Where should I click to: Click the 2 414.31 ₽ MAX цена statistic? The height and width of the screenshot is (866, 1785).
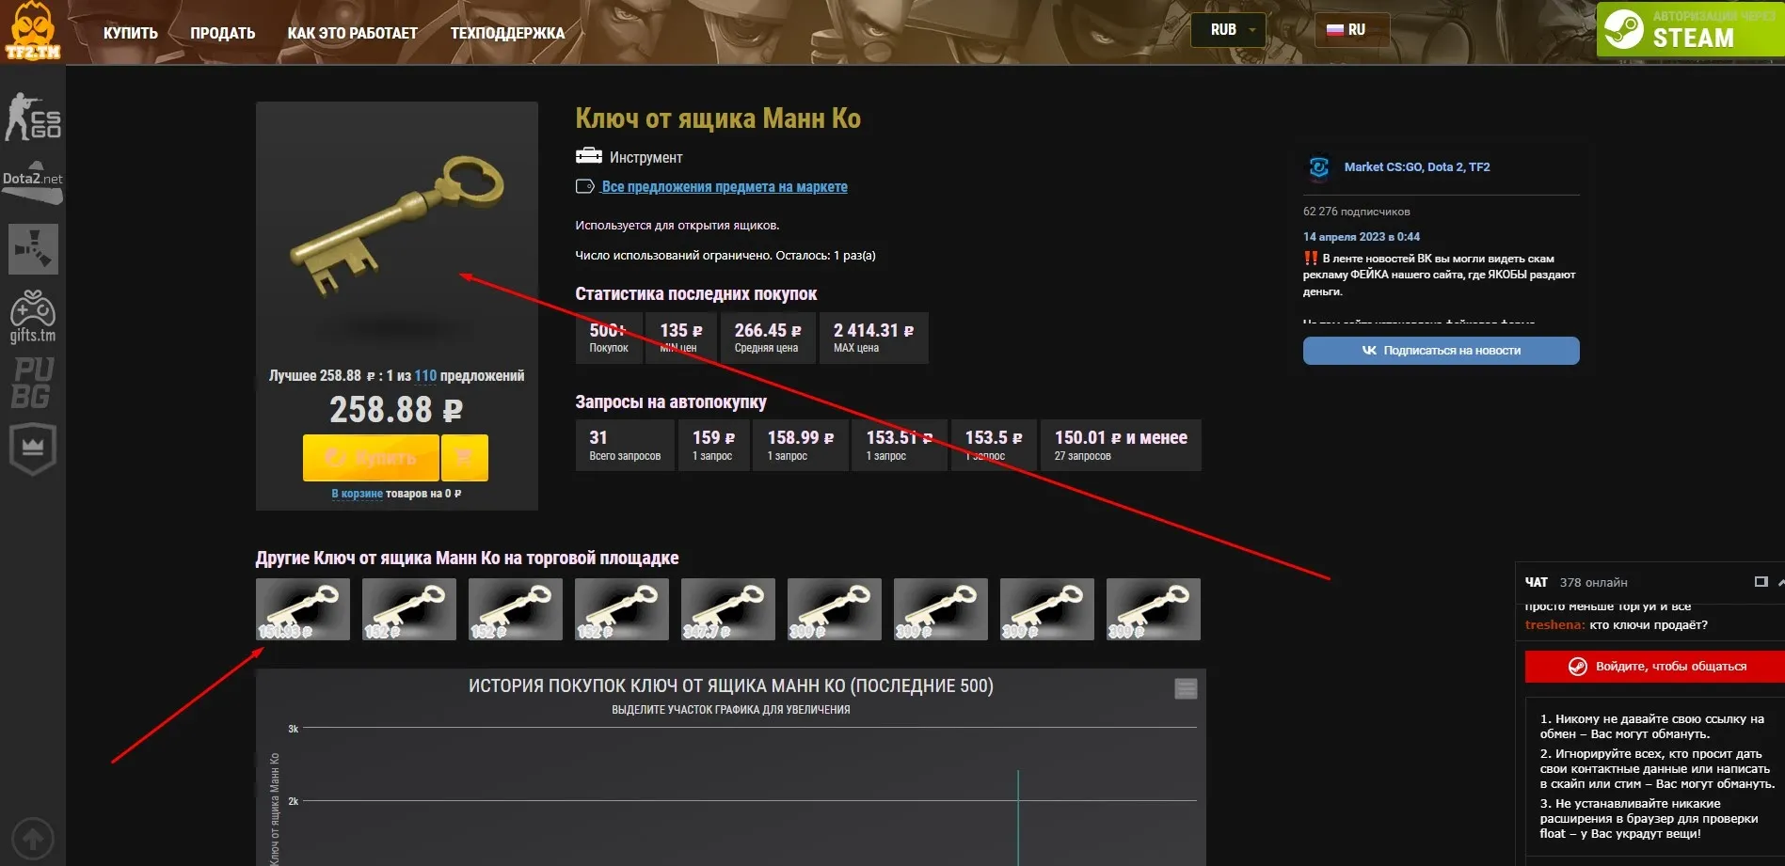(x=873, y=338)
